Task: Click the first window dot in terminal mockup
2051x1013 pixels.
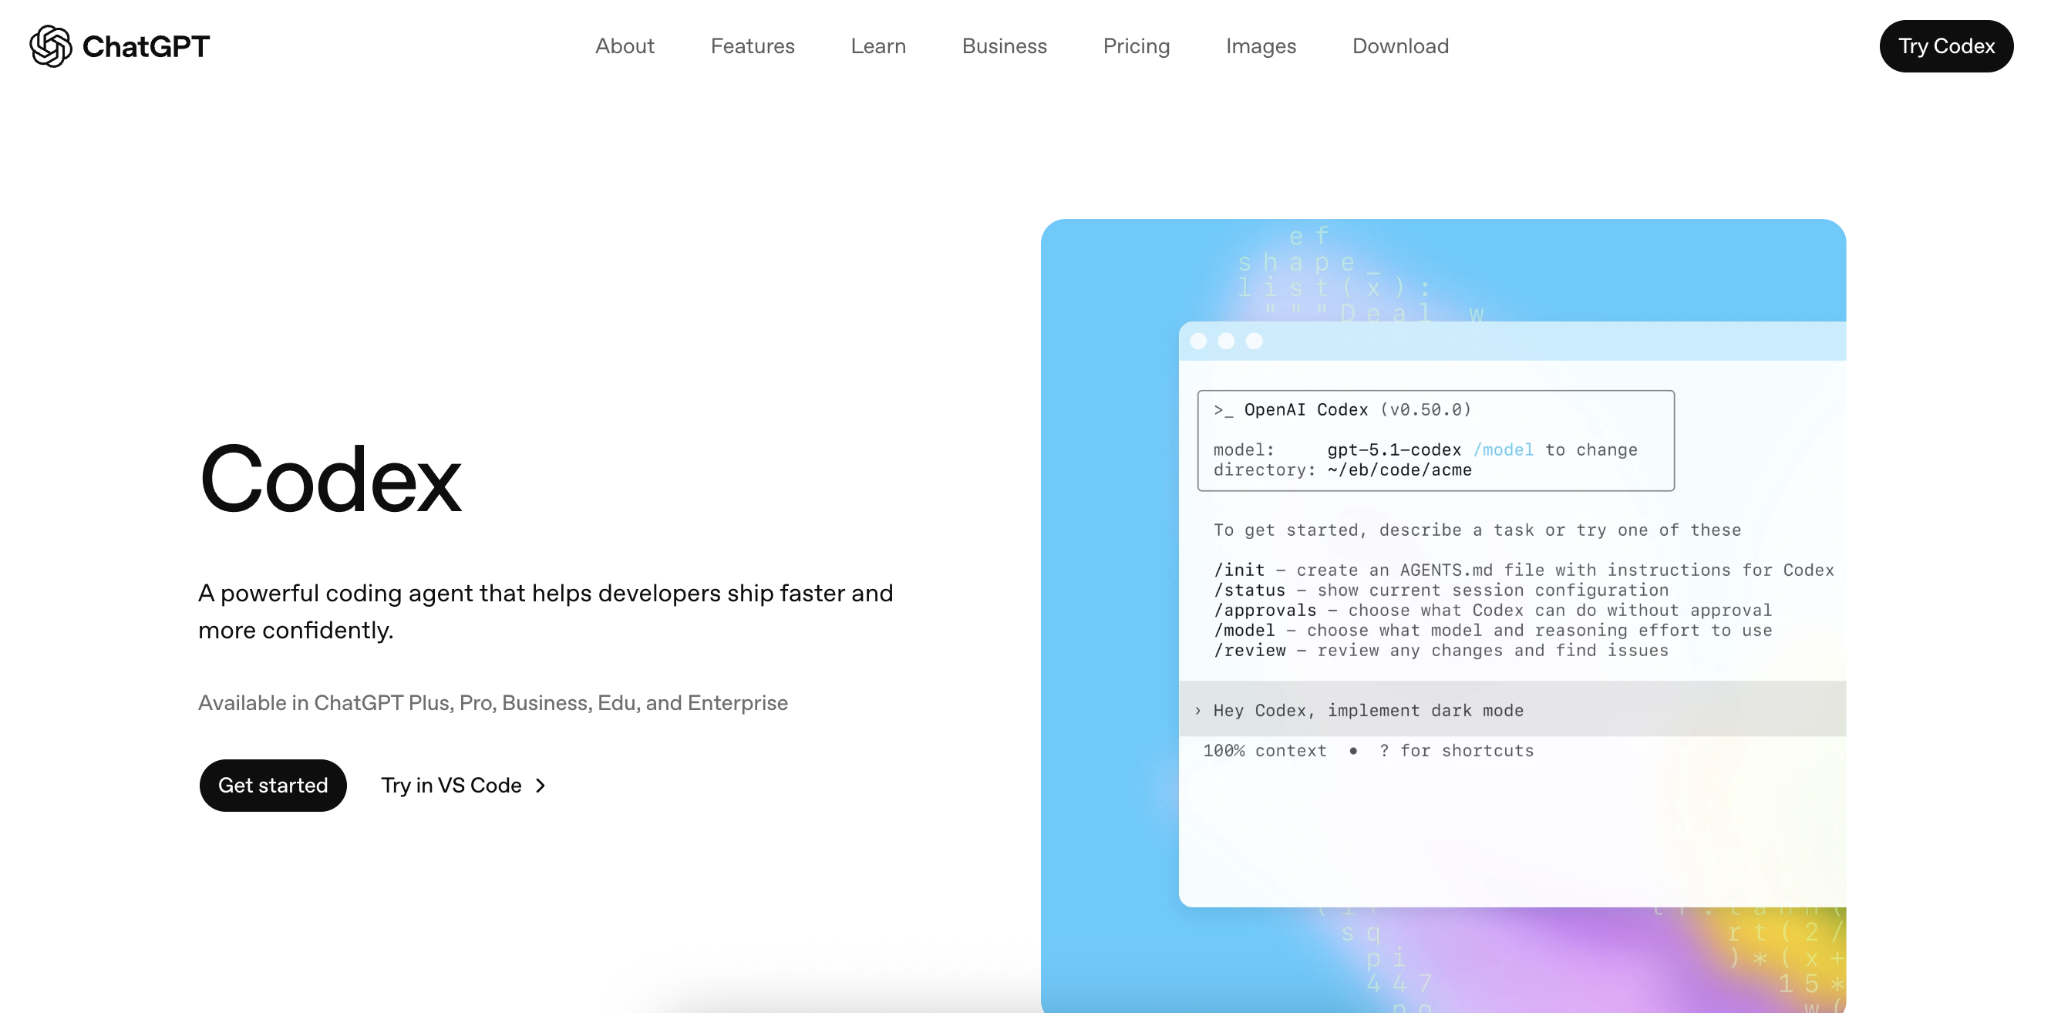Action: point(1198,342)
